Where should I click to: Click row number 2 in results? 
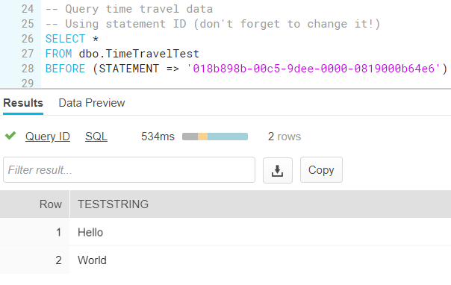[x=58, y=260]
